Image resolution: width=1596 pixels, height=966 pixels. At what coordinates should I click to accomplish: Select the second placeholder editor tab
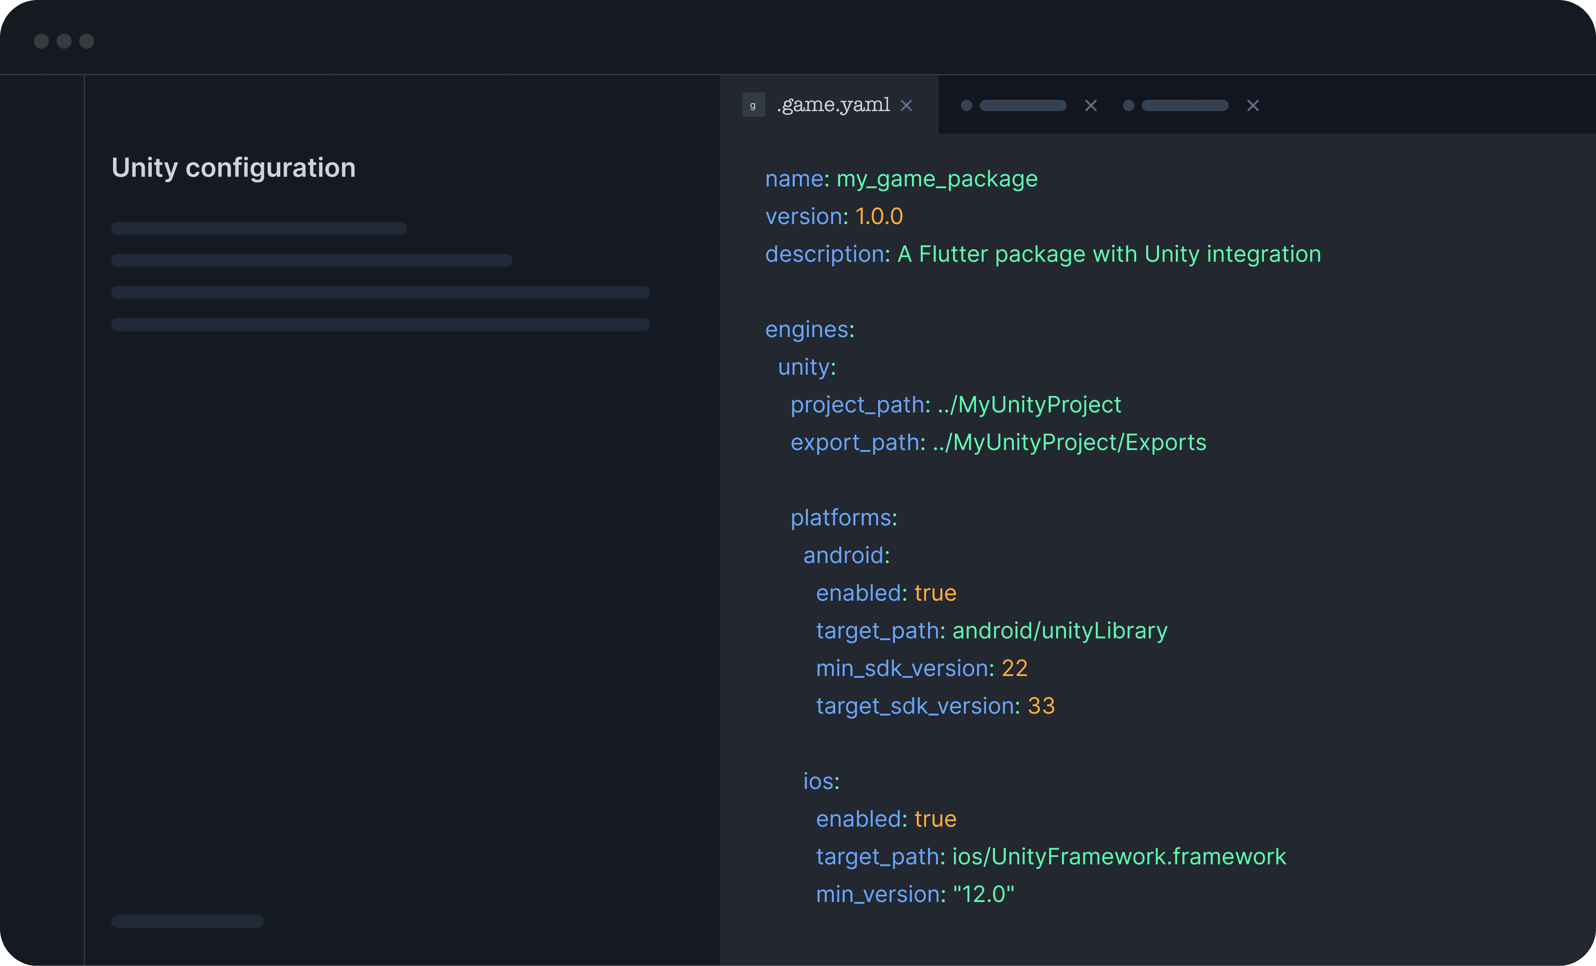click(1023, 105)
